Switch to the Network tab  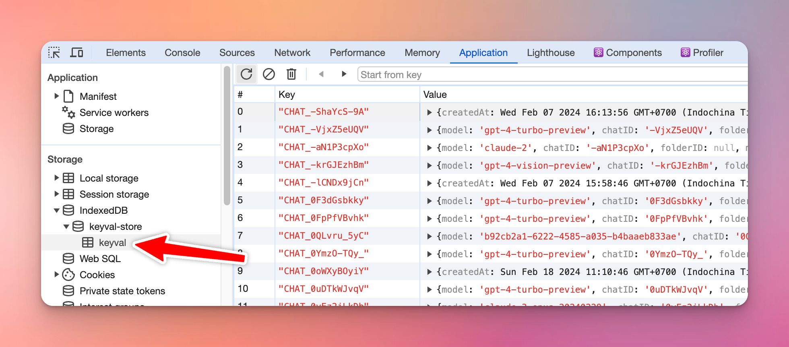pyautogui.click(x=292, y=53)
